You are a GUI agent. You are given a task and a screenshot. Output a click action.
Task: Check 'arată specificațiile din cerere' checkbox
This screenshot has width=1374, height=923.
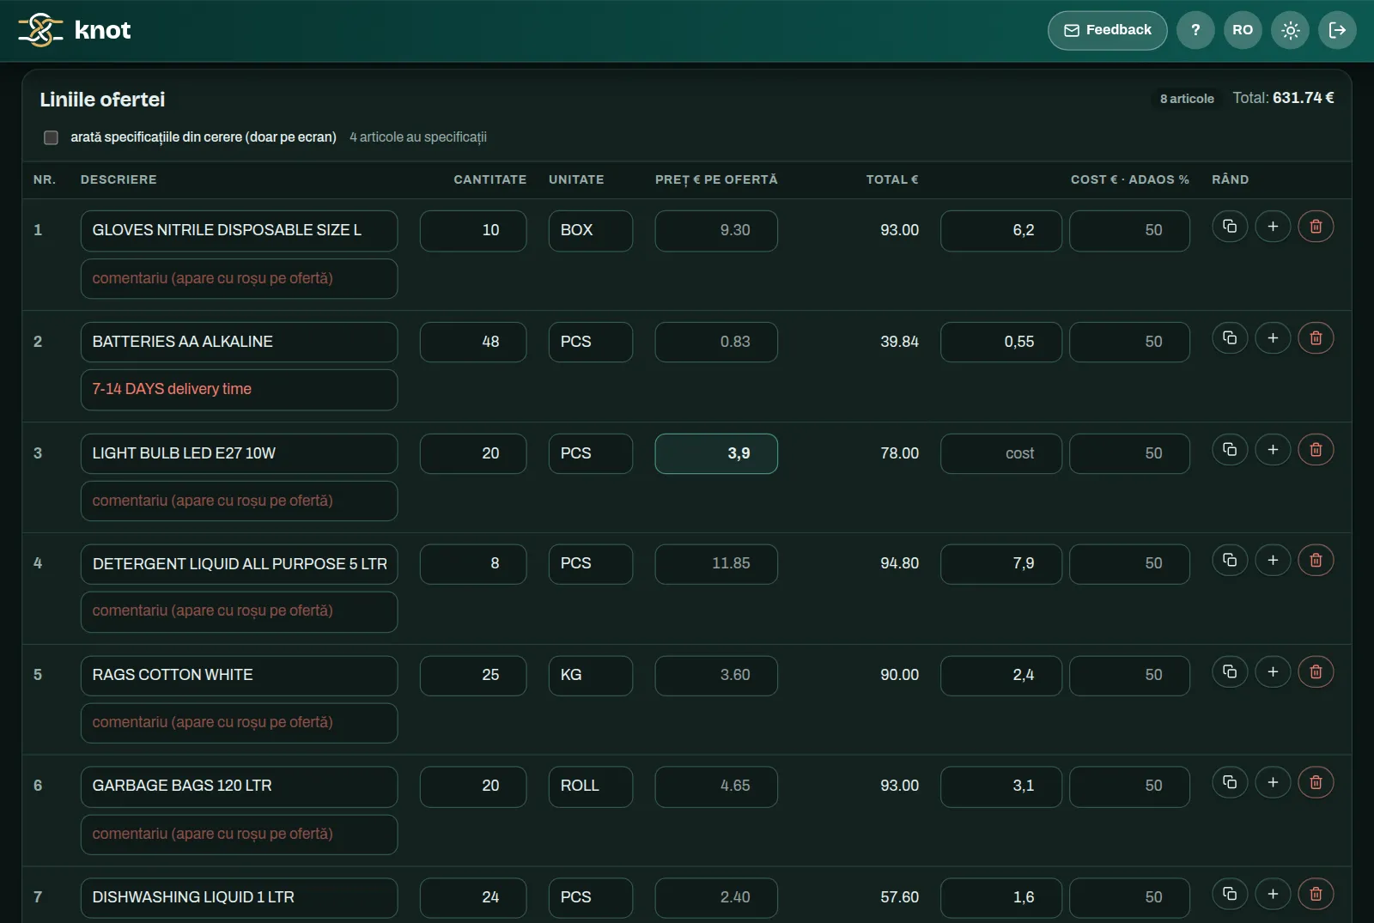click(x=51, y=137)
